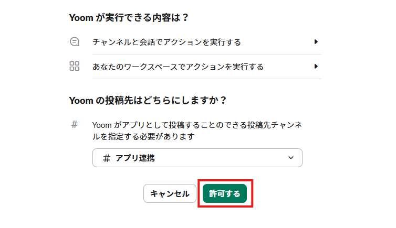Click the grid icon for workspace actions
This screenshot has height=228, width=396.
click(75, 67)
